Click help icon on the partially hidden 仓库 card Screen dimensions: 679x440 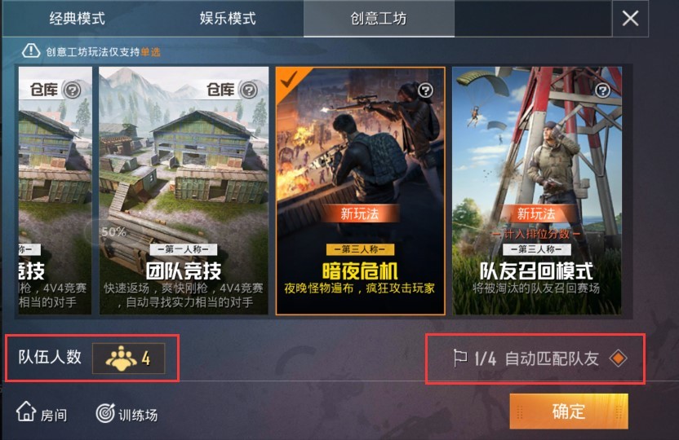(x=73, y=90)
